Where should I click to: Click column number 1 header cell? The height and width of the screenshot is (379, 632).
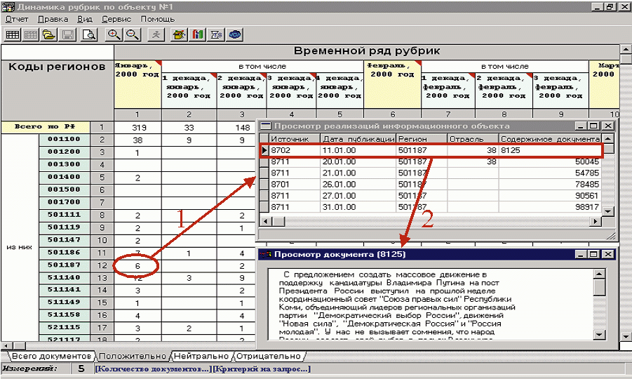(x=137, y=114)
